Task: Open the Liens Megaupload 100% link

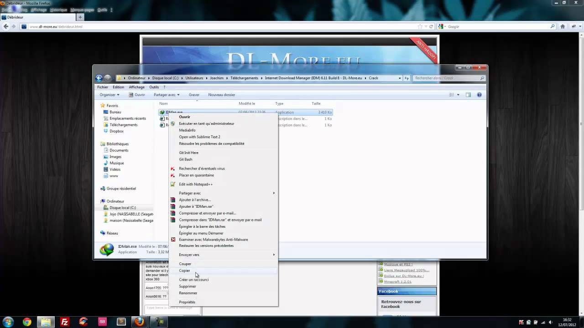Action: [x=406, y=270]
